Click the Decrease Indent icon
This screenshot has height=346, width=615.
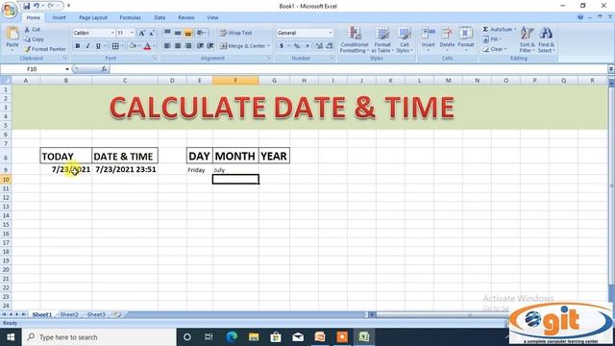pos(200,46)
